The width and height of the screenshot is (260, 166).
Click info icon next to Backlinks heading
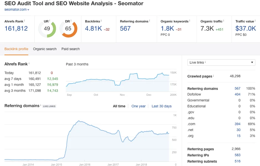pyautogui.click(x=101, y=21)
